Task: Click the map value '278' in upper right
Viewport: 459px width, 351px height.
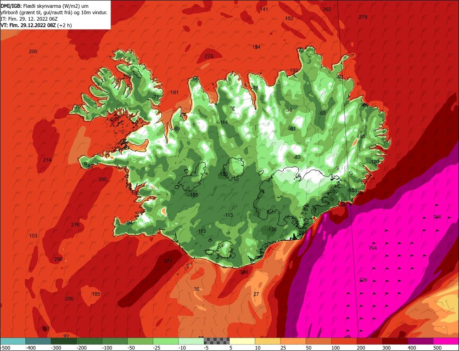Action: [x=363, y=17]
